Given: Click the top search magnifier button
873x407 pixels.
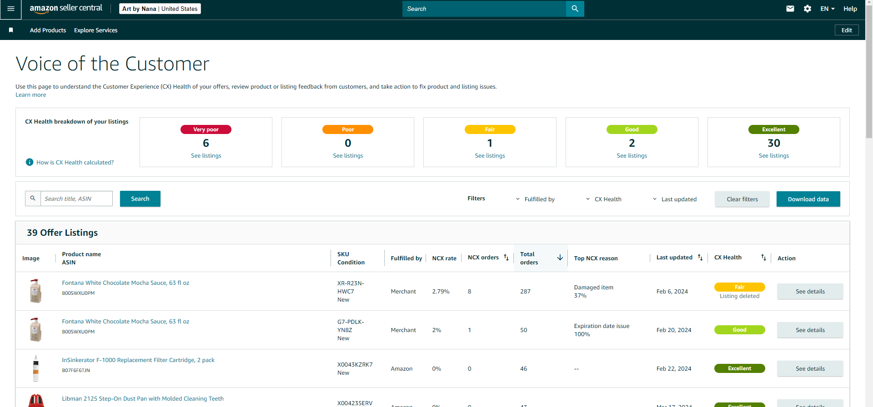Looking at the screenshot, I should [x=575, y=9].
